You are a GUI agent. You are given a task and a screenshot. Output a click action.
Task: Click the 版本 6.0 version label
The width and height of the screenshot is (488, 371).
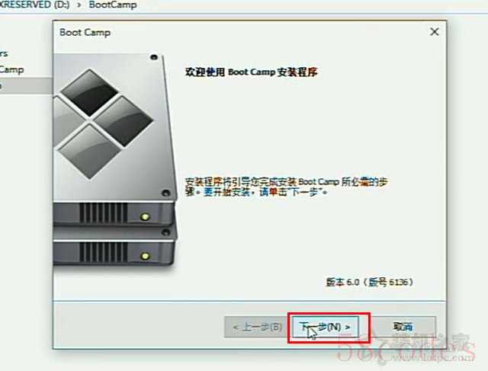pos(370,282)
